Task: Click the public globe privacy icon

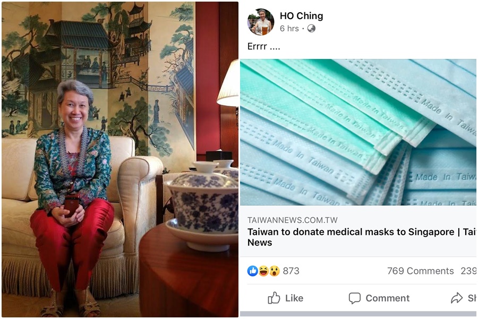Action: click(311, 29)
